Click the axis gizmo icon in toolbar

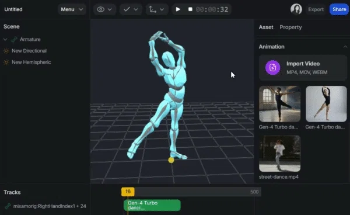click(x=153, y=9)
